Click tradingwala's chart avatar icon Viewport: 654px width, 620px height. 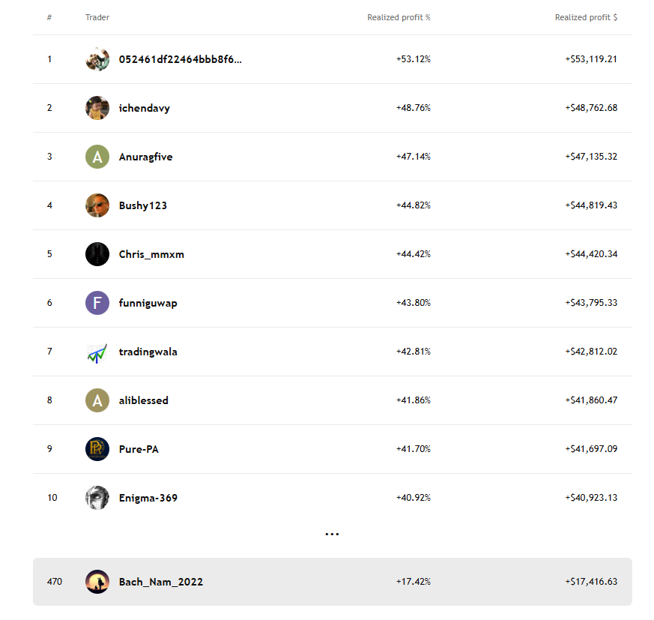97,352
